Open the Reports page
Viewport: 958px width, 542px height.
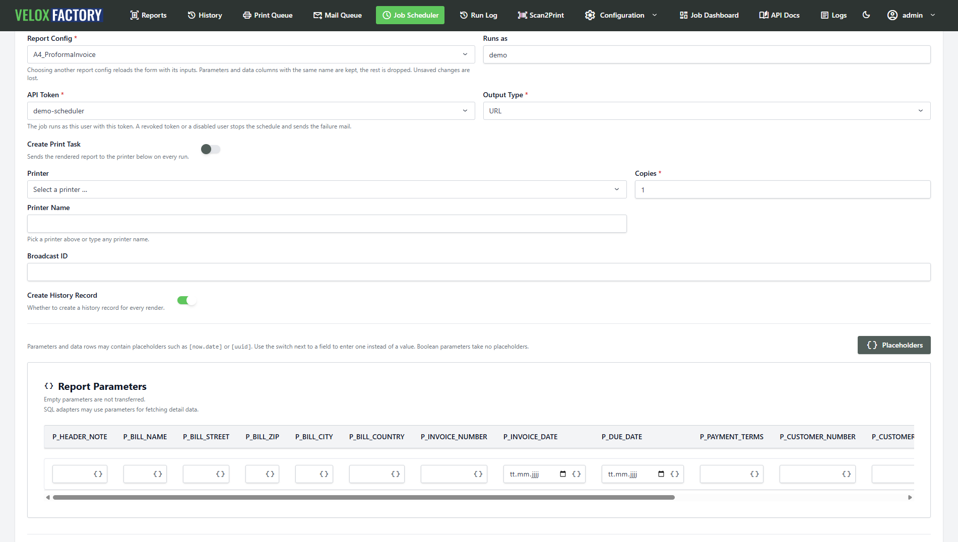(148, 15)
